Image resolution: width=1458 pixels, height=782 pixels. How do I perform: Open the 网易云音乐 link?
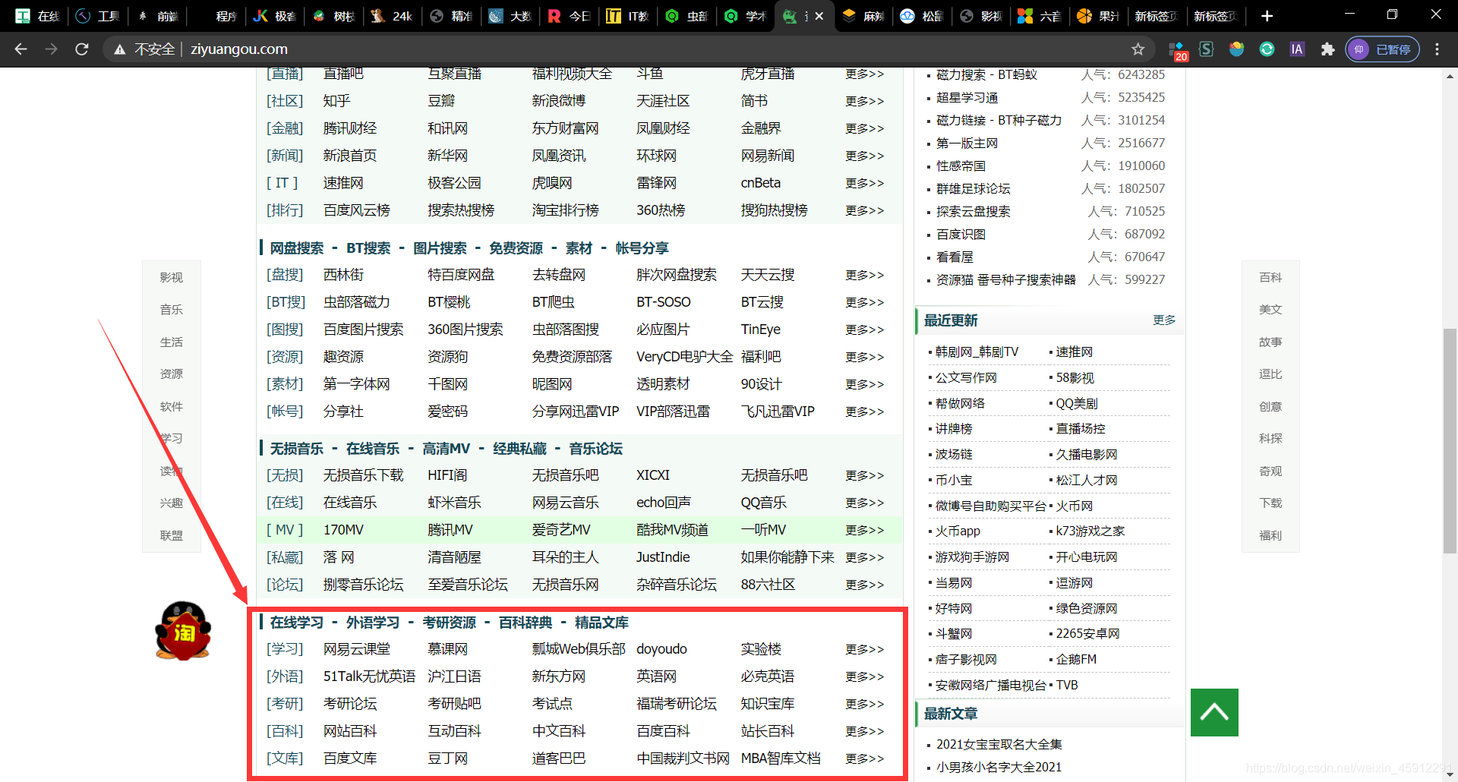click(x=566, y=503)
